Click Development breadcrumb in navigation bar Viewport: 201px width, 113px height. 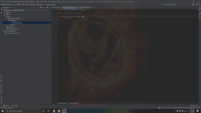point(6,5)
